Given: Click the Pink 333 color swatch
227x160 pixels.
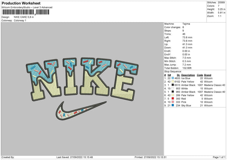Looking at the screenshot, I should pos(173,102).
